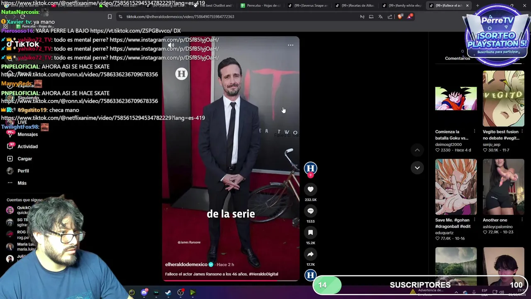The height and width of the screenshot is (299, 531).
Task: Open the Goku battle video thumbnail
Action: click(x=456, y=98)
